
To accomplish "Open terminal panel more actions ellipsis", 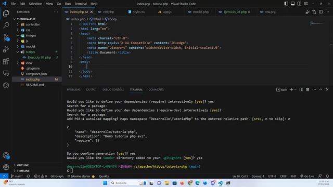I will pos(314,89).
